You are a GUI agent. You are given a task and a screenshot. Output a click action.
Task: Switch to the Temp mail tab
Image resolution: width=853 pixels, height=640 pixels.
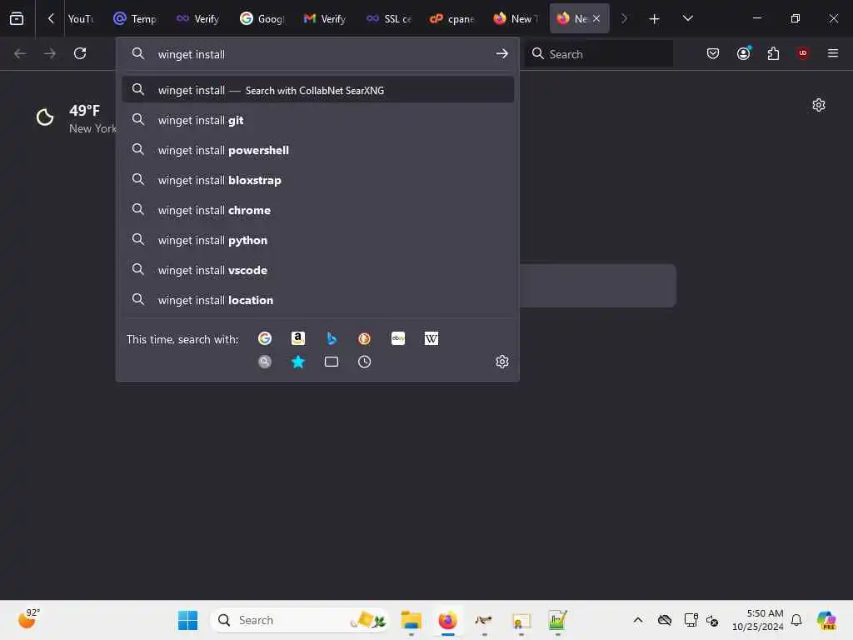pyautogui.click(x=135, y=19)
